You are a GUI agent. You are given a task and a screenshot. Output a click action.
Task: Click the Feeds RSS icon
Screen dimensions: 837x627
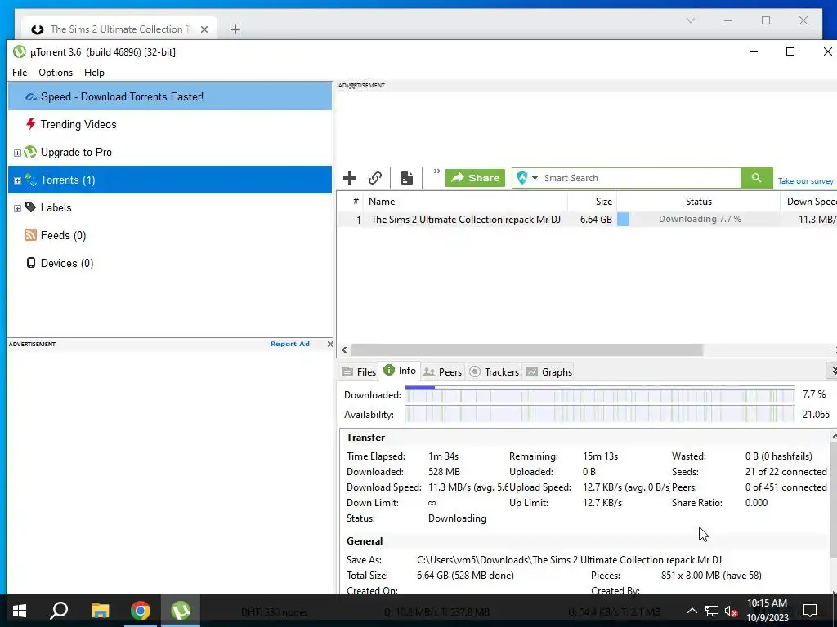click(30, 235)
